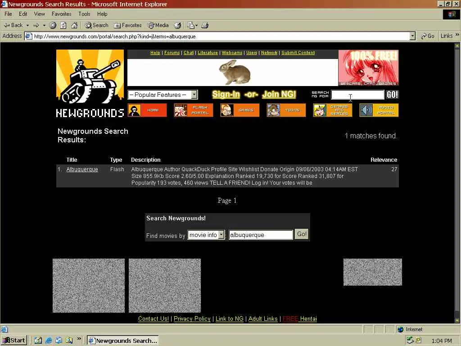Viewport: 461px width, 346px height.
Task: Click the Help link in the top navigation
Action: coord(155,53)
